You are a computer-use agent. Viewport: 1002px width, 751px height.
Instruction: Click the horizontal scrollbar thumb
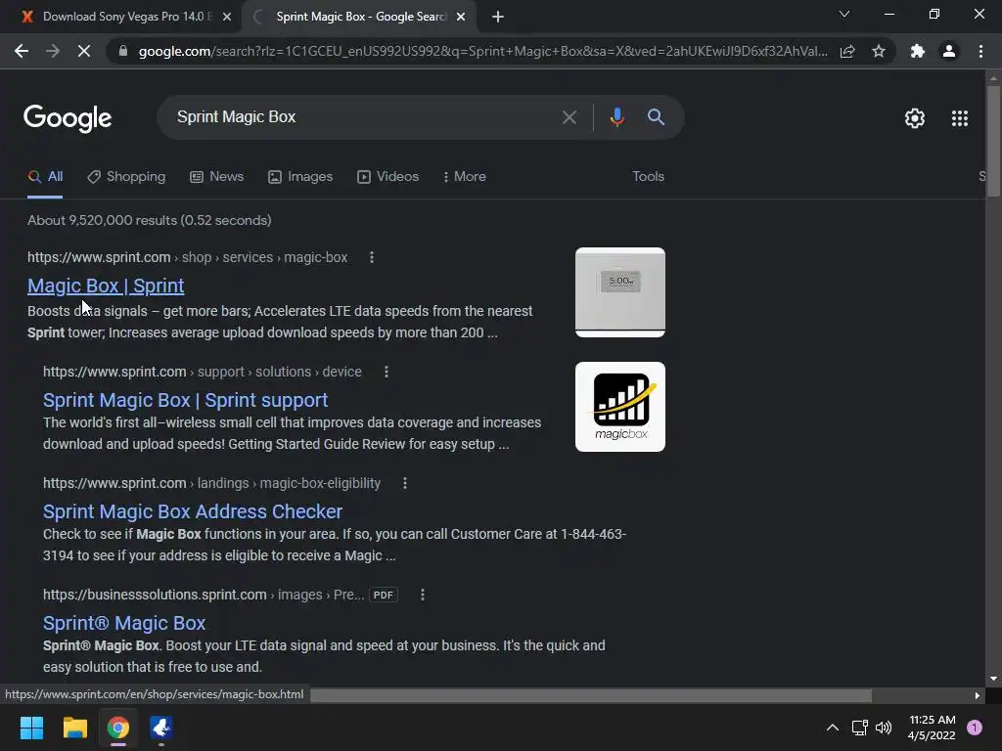[x=591, y=695]
